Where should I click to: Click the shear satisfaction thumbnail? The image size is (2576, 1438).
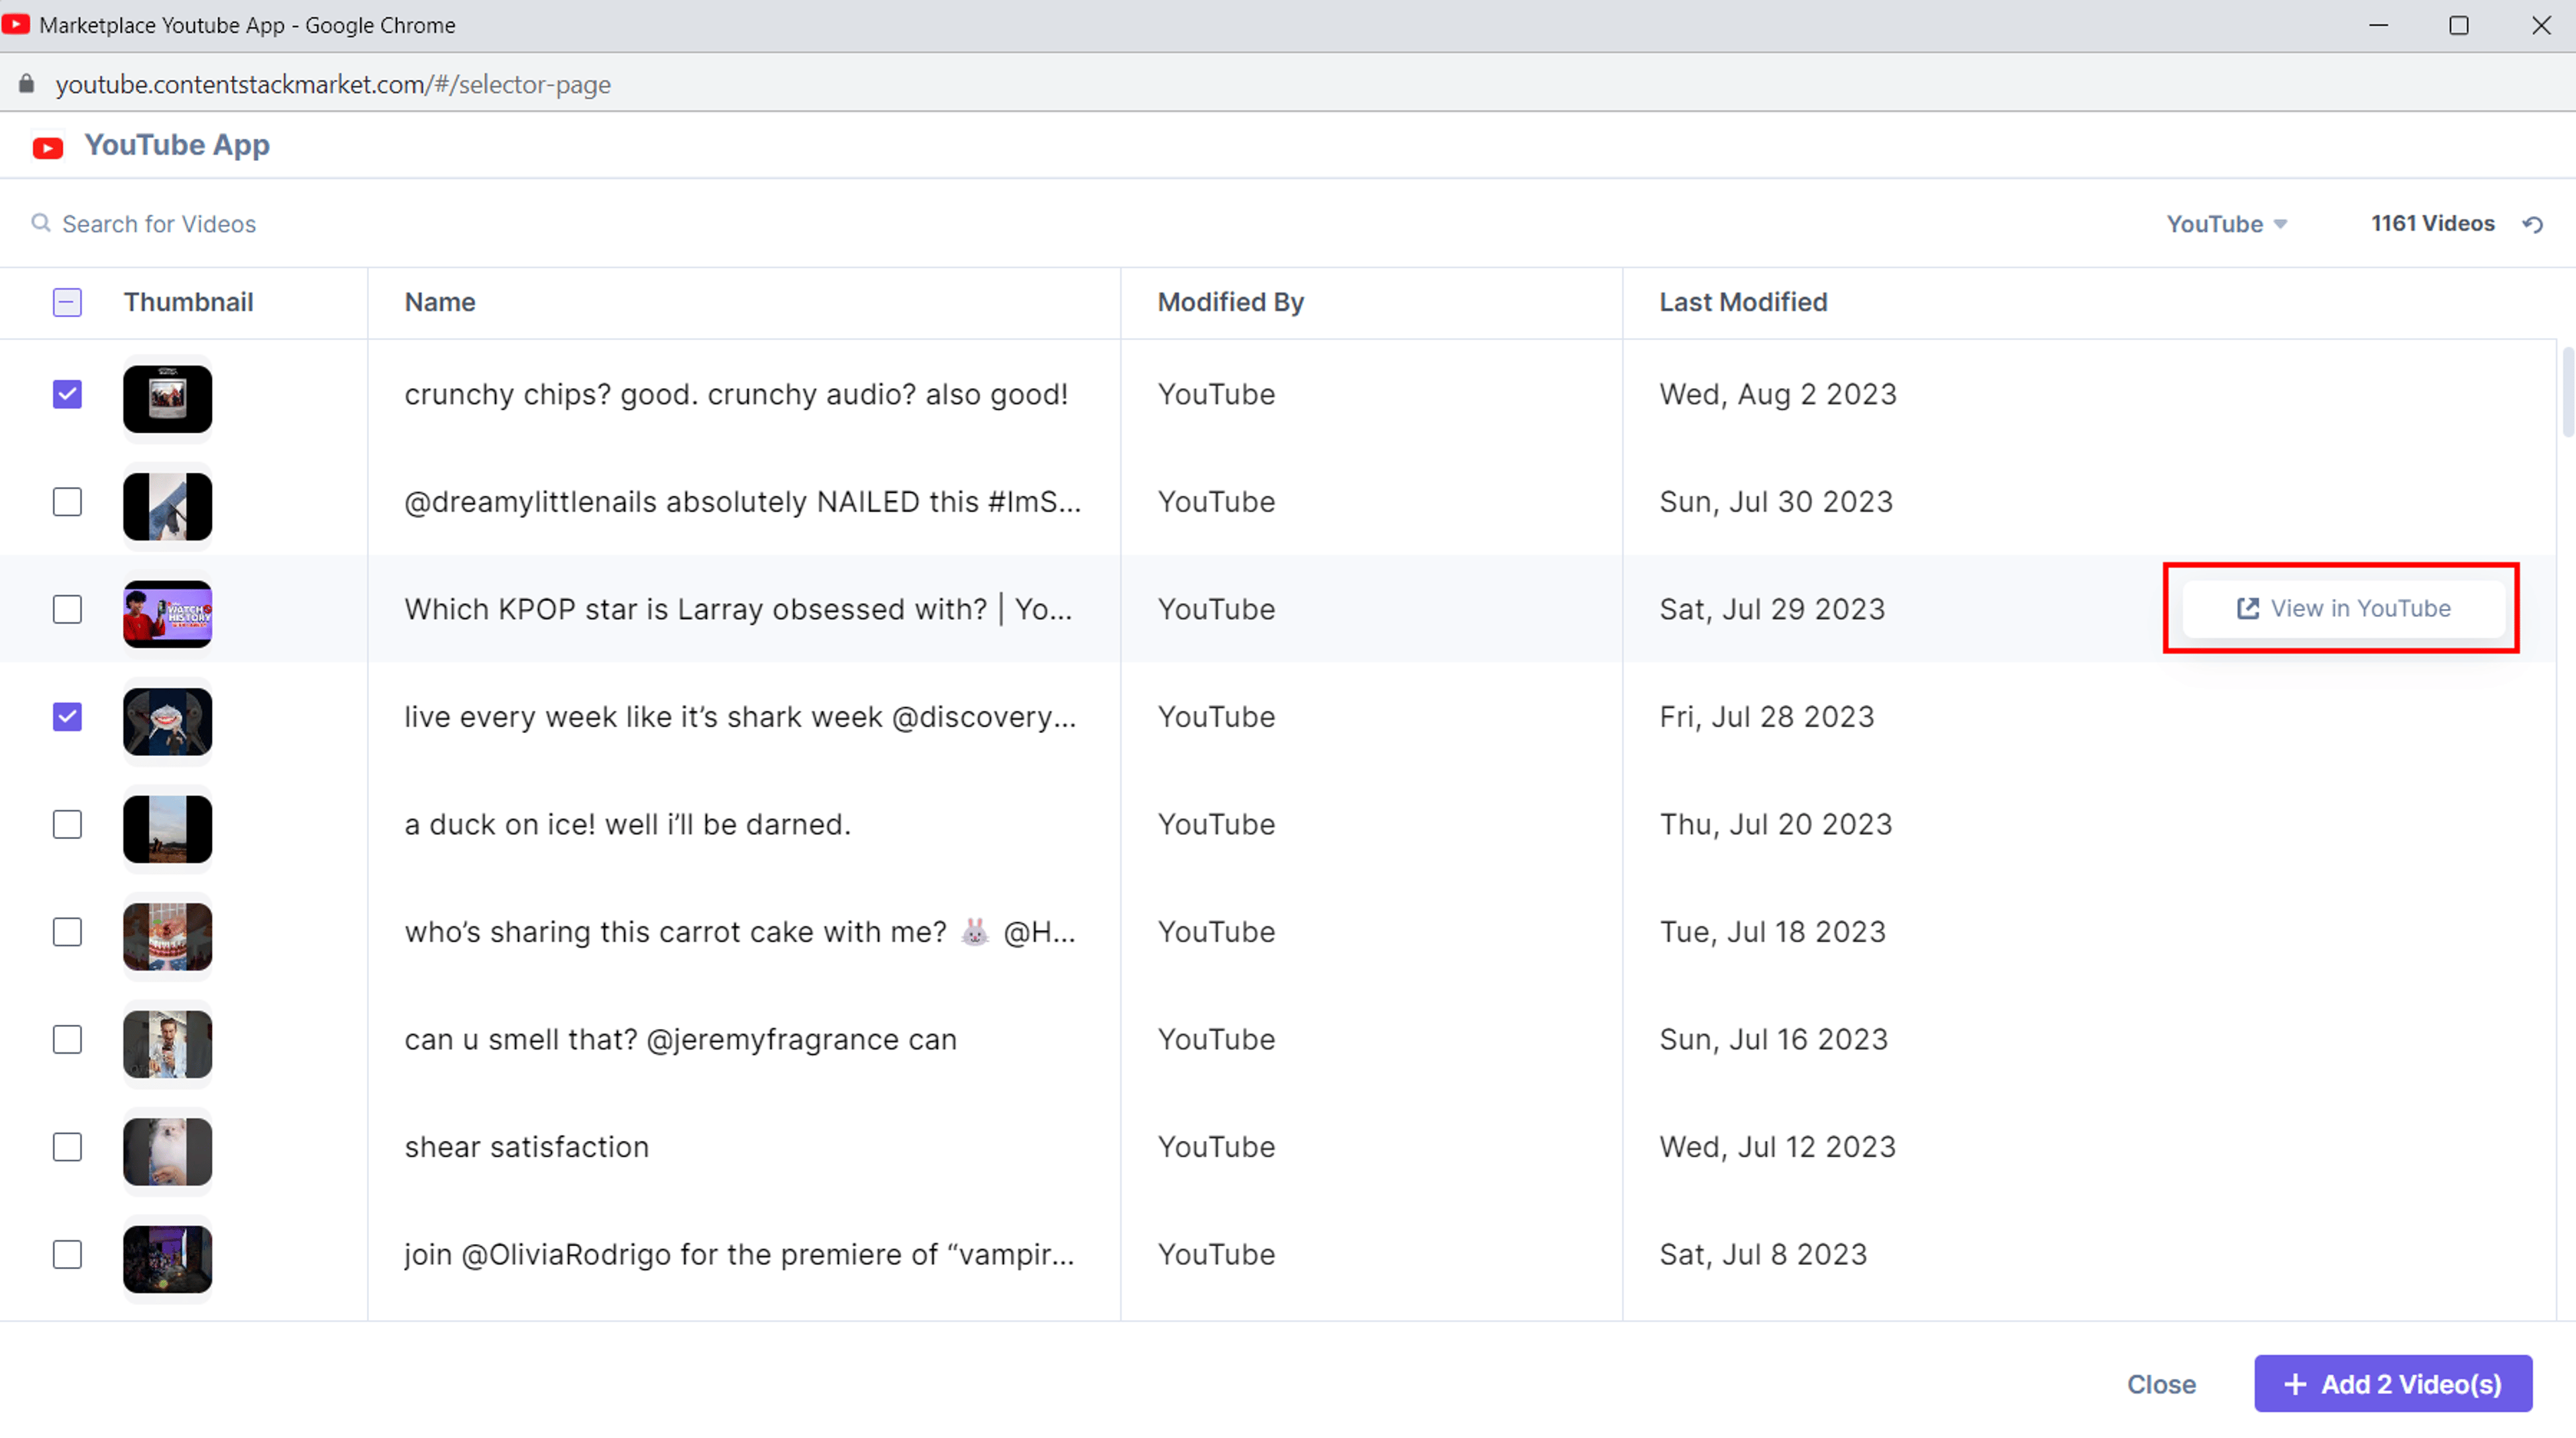(x=167, y=1152)
